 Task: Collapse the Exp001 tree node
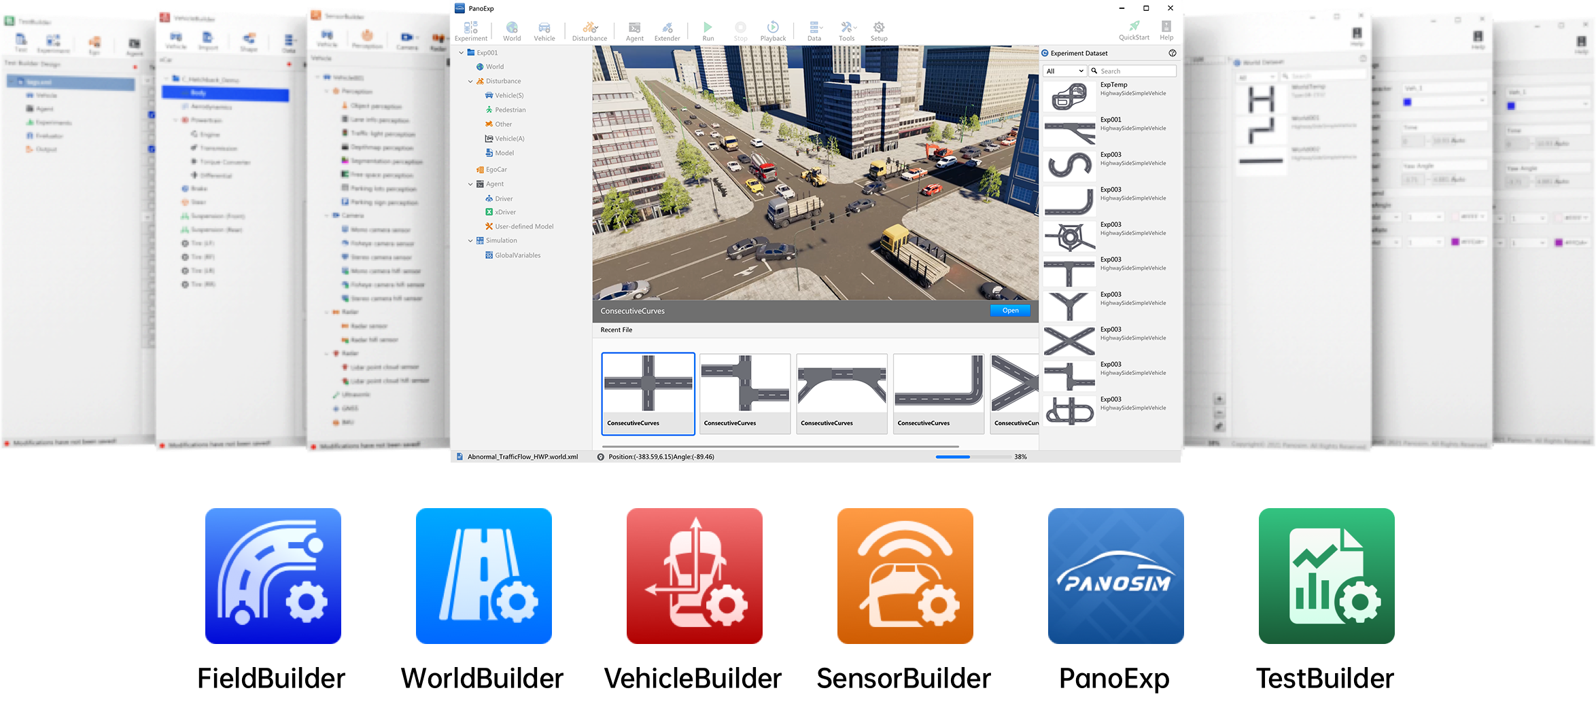[x=462, y=52]
